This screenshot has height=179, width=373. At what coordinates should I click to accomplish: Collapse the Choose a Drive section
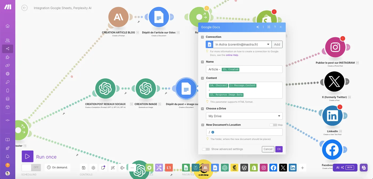(202, 109)
